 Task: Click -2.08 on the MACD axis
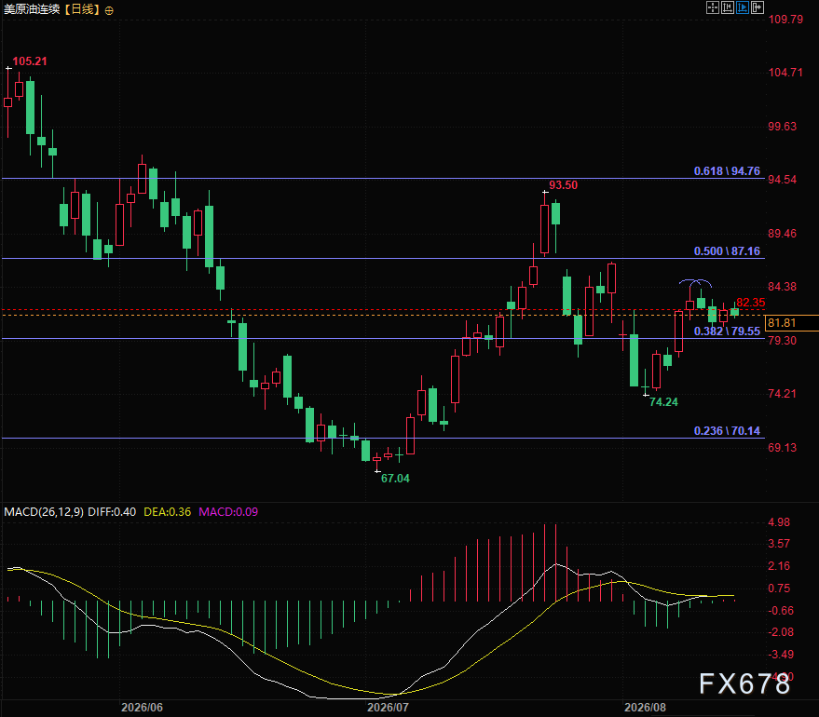[x=781, y=632]
